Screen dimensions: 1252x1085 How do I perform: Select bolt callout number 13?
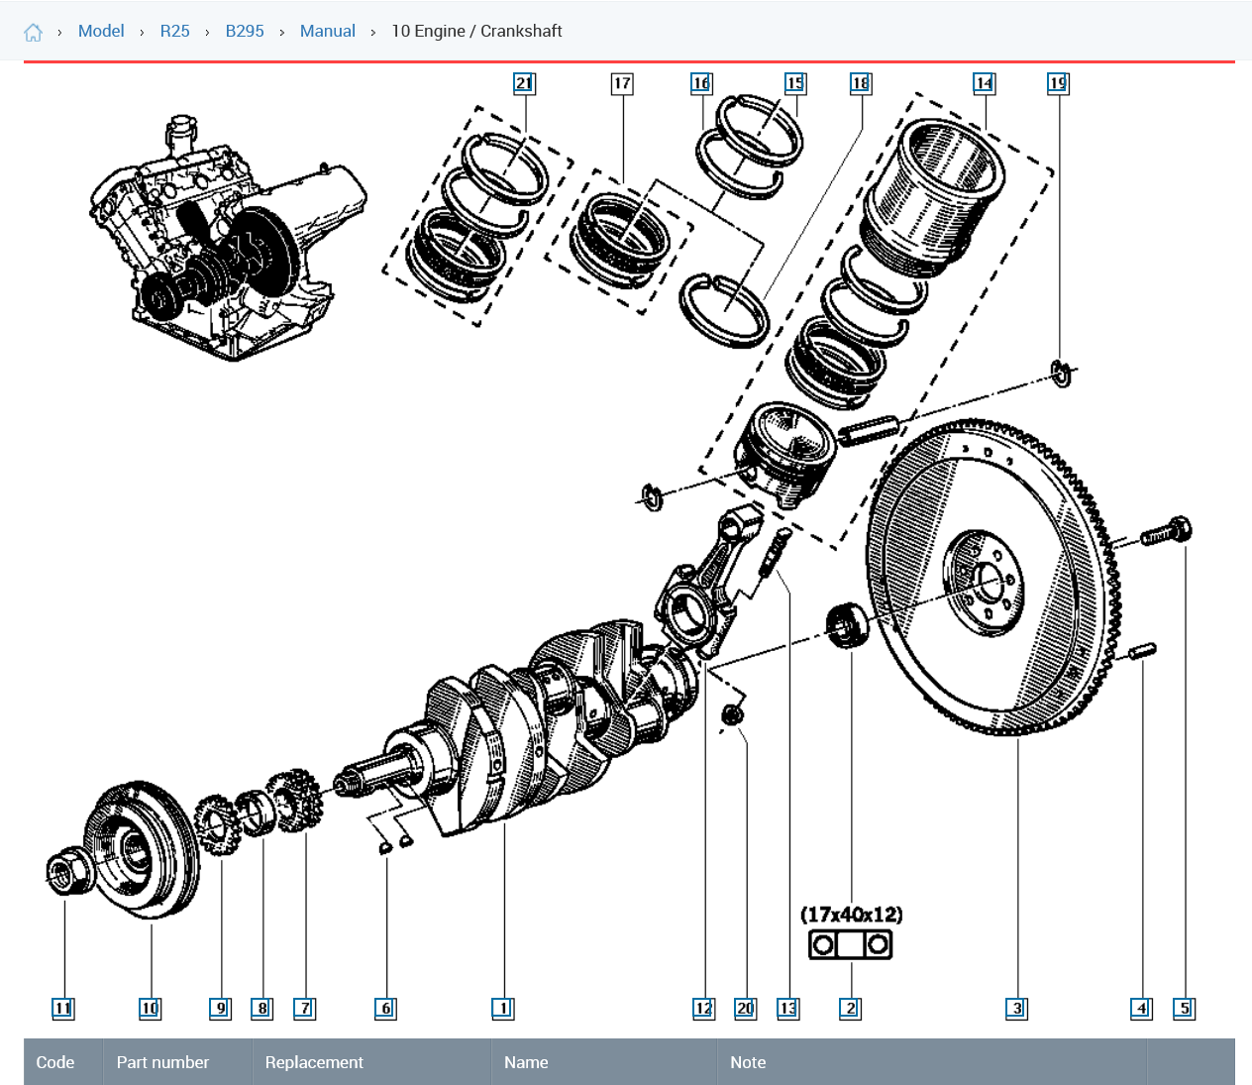pos(787,1008)
